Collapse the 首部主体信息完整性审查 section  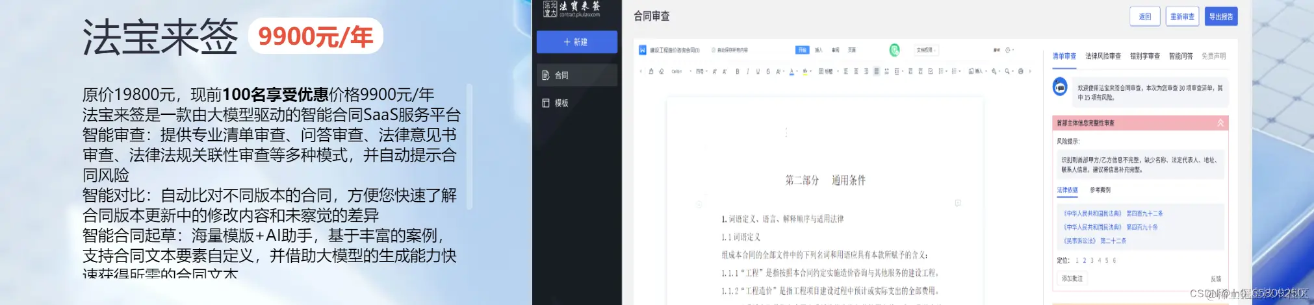tap(1220, 123)
